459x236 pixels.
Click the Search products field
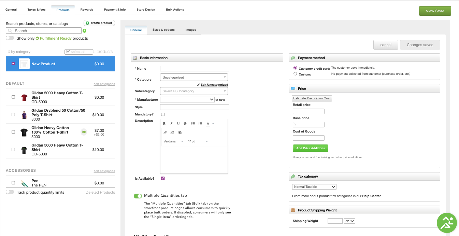click(x=44, y=31)
